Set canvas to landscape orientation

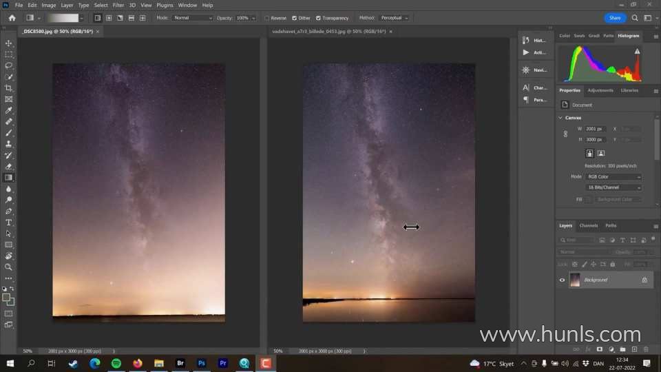(x=601, y=153)
